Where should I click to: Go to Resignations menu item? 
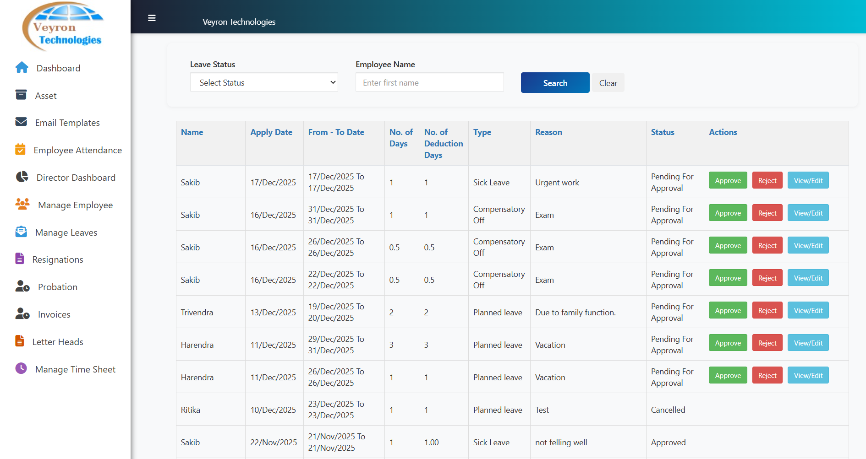click(x=58, y=259)
